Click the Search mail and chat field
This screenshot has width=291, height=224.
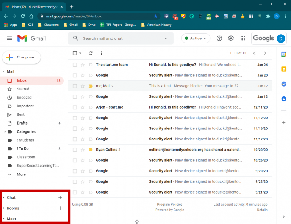tap(120, 38)
